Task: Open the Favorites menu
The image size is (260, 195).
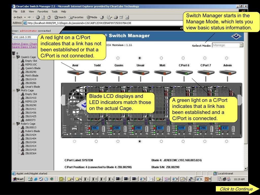Action: tap(43, 11)
